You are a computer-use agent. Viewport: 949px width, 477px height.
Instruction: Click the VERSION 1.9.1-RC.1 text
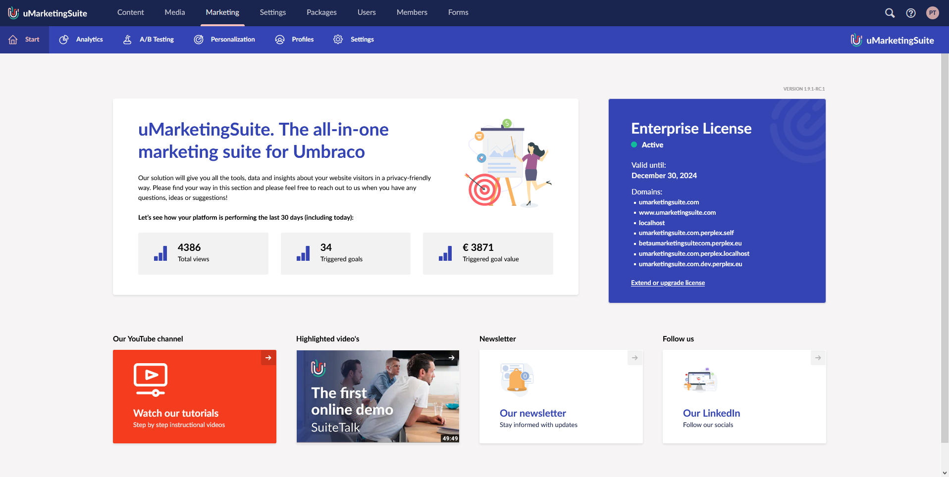pyautogui.click(x=804, y=89)
